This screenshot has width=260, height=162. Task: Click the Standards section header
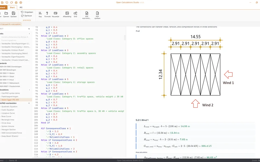[x=3, y=63]
